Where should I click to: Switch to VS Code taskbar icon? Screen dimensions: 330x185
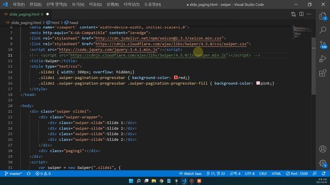(x=184, y=181)
